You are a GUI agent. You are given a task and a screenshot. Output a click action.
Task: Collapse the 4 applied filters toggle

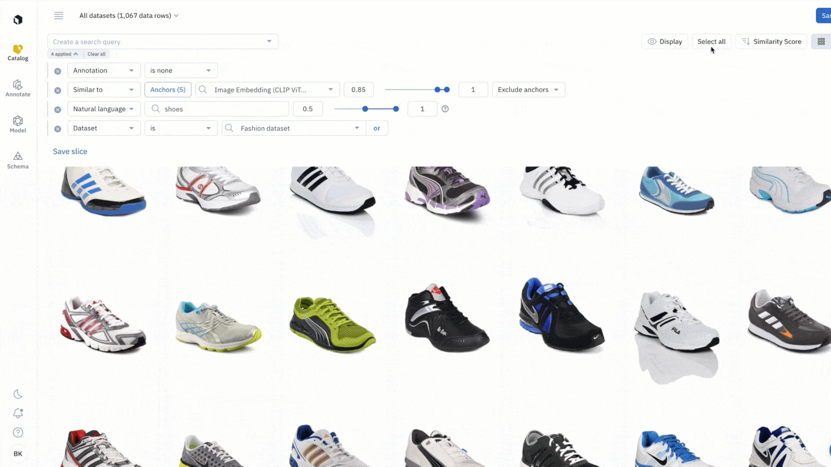tap(64, 54)
